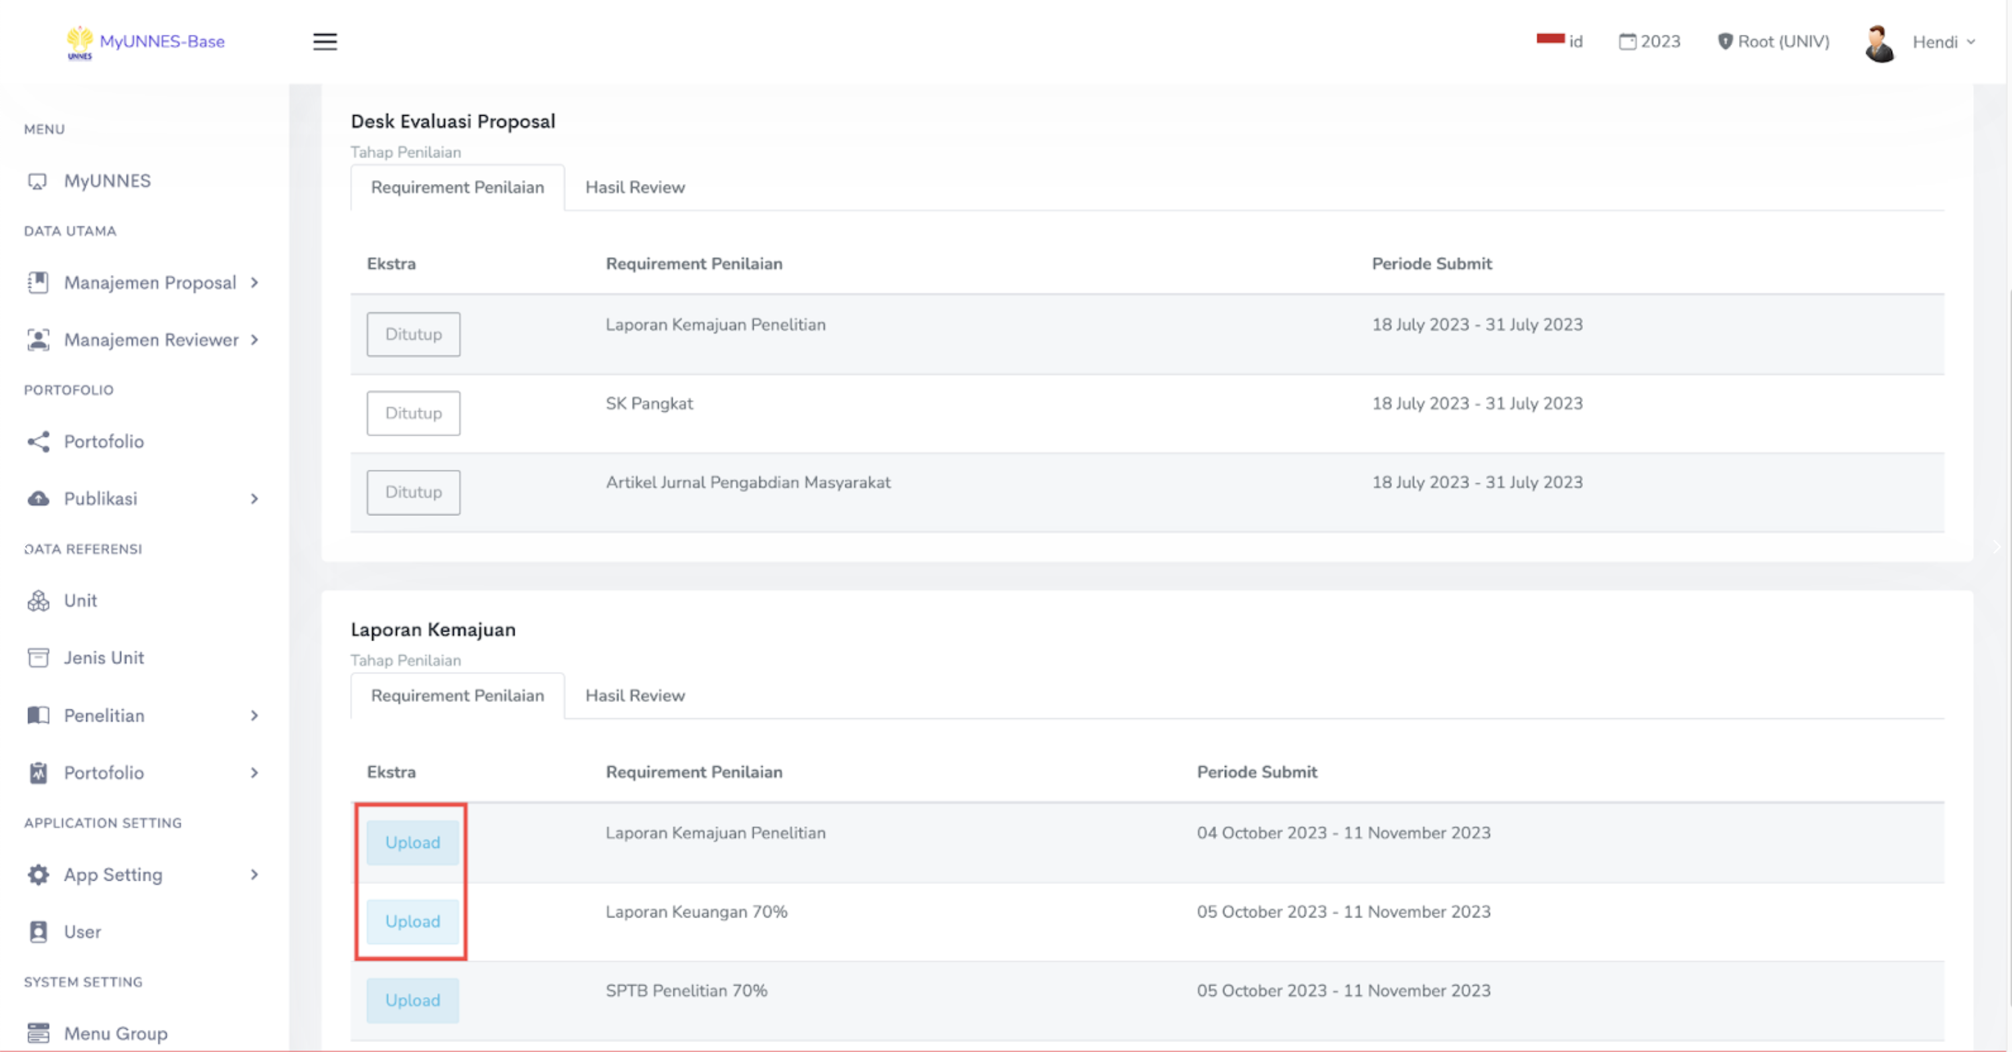Open the 2023 calendar year selector
The width and height of the screenshot is (2012, 1052).
(x=1650, y=41)
